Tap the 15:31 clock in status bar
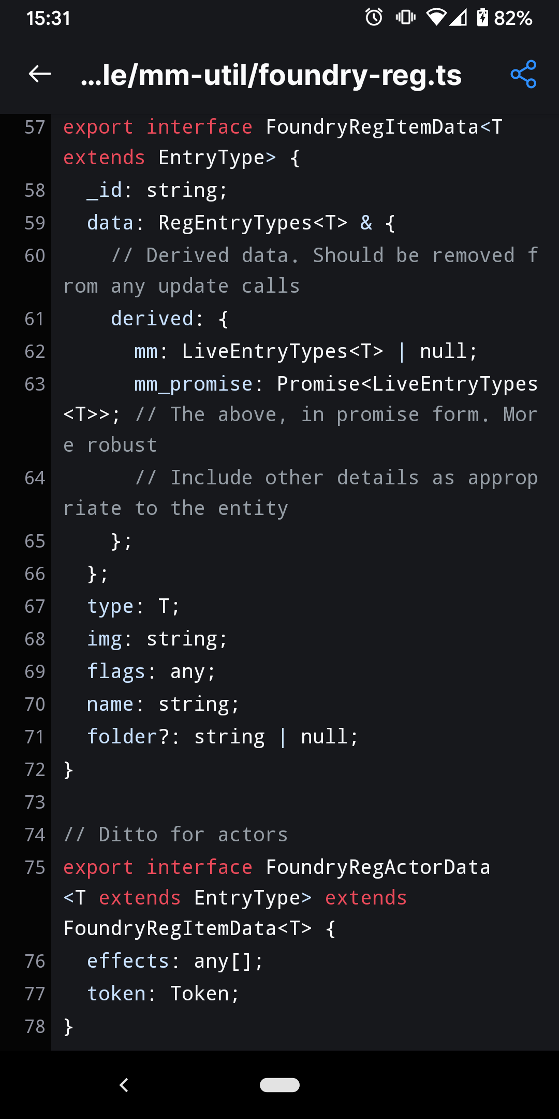559x1119 pixels. pyautogui.click(x=48, y=18)
